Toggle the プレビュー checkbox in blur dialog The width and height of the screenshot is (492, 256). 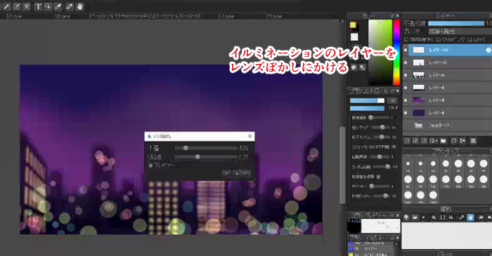(150, 165)
